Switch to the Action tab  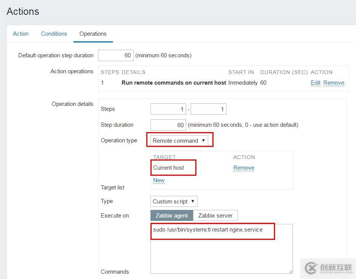pos(21,34)
